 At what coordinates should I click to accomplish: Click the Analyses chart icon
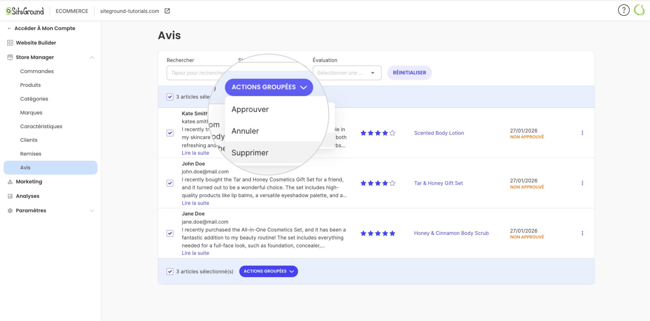[x=10, y=196]
